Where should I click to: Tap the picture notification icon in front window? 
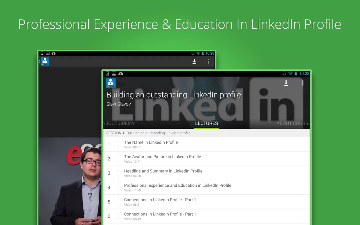click(114, 73)
